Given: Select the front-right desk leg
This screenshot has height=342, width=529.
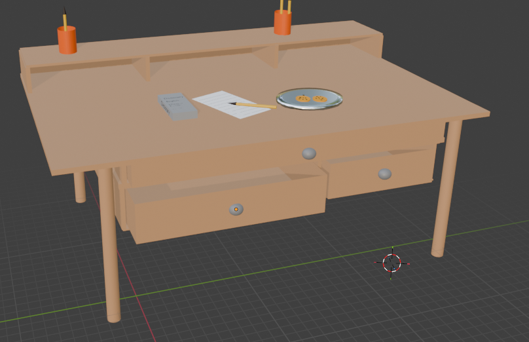Looking at the screenshot, I should tap(446, 188).
